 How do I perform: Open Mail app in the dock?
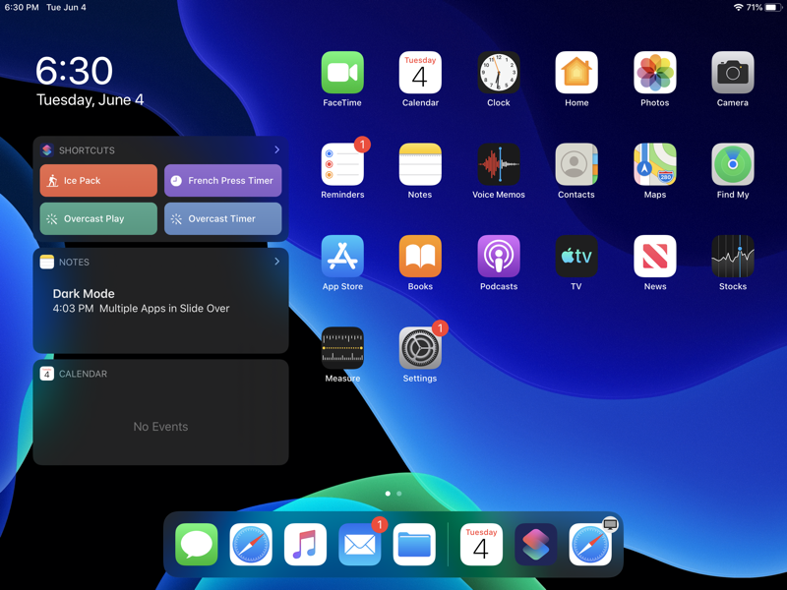pos(360,545)
